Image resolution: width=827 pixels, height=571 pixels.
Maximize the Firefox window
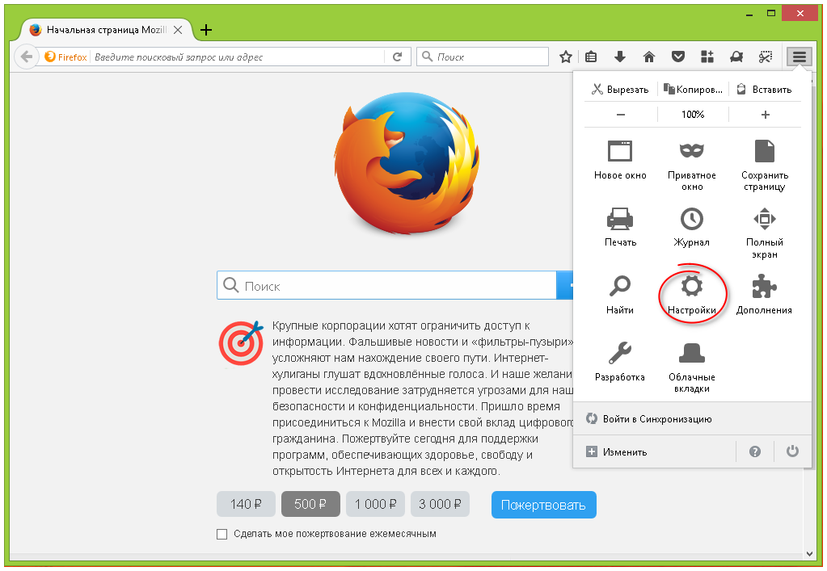[771, 13]
